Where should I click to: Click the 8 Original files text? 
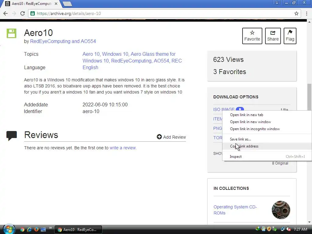280,163
